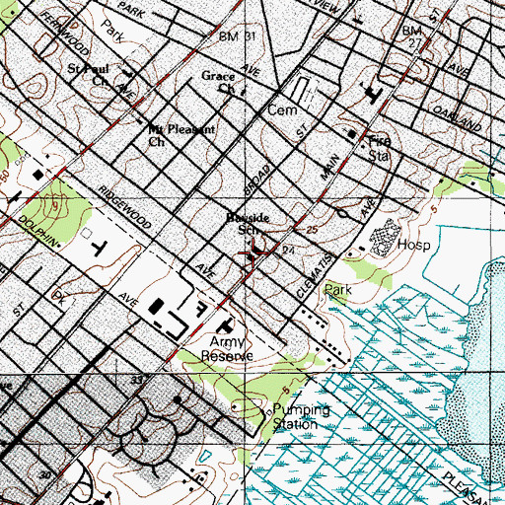Click the Mt Pleasant Ch label

pyautogui.click(x=181, y=135)
